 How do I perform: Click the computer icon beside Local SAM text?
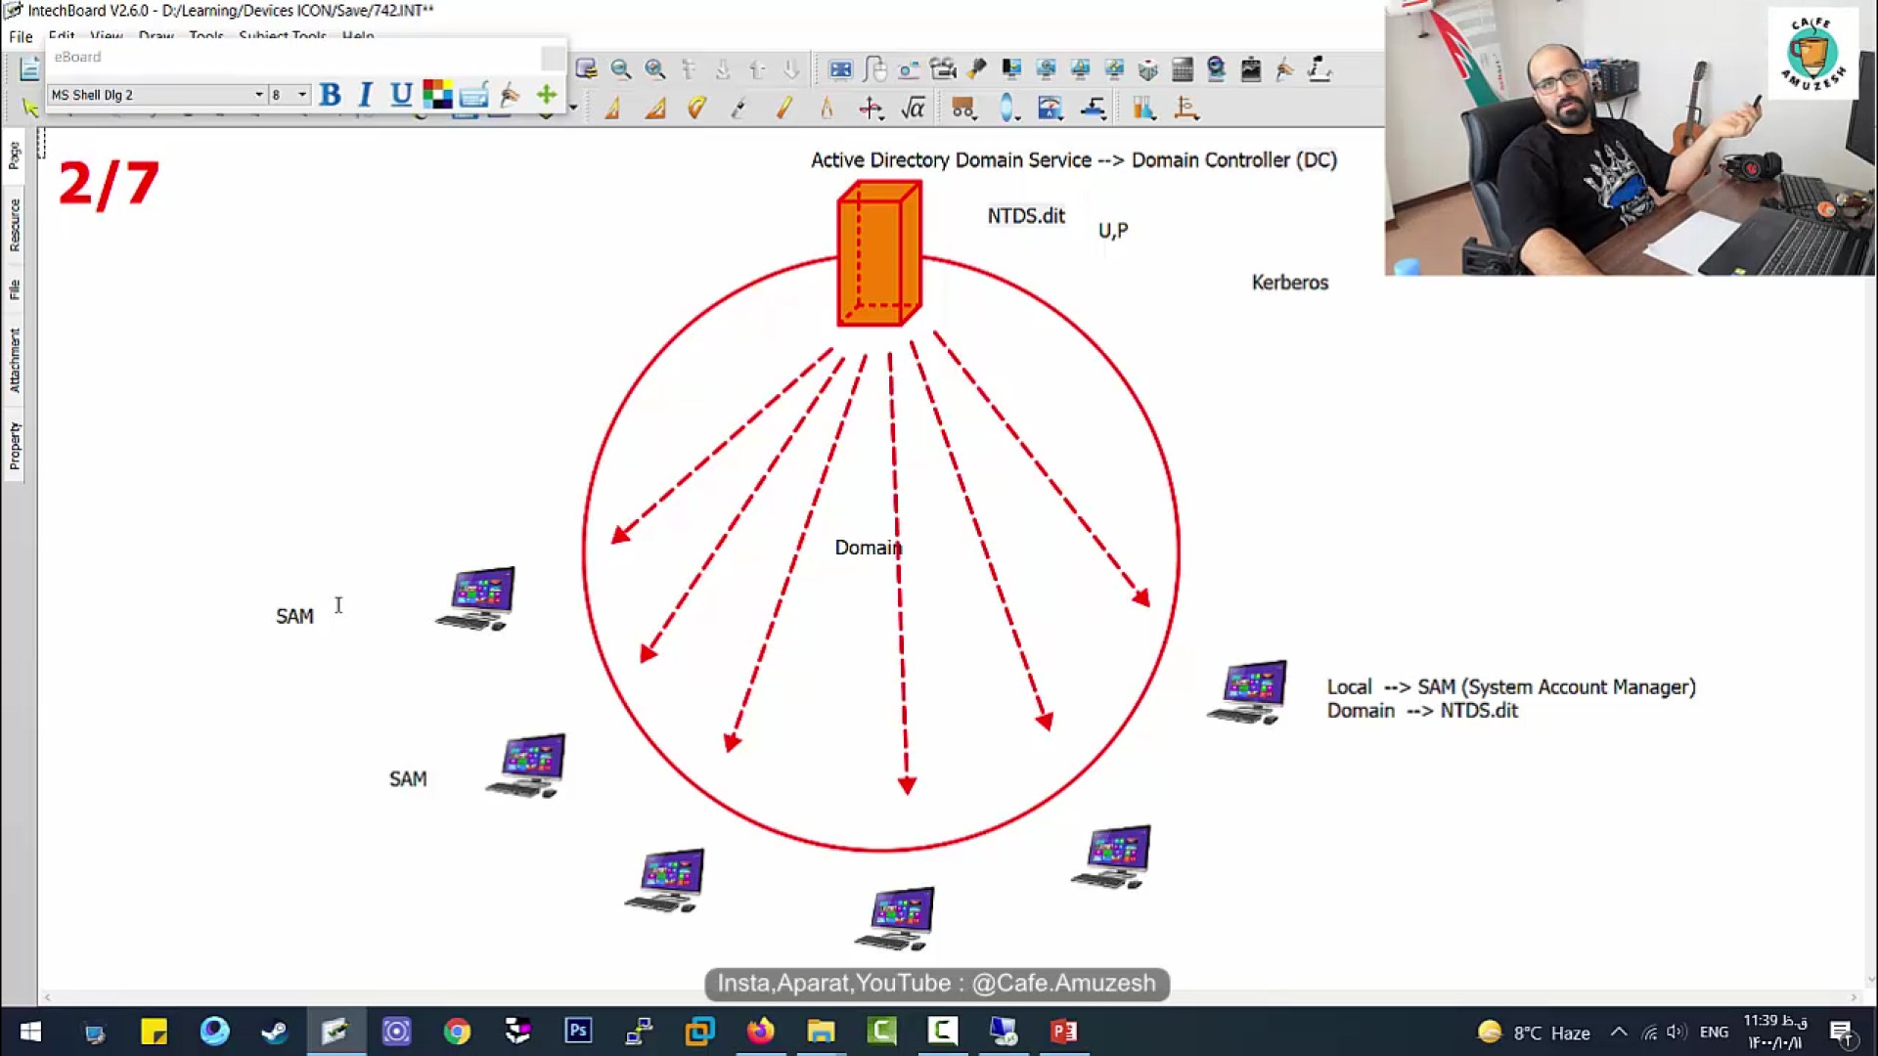point(1248,692)
